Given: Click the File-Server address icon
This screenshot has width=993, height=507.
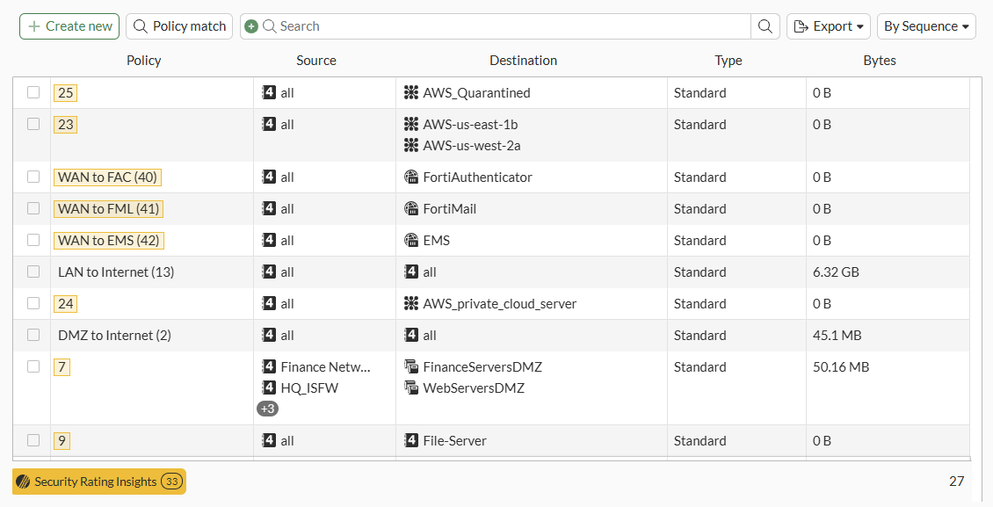Looking at the screenshot, I should coord(411,441).
